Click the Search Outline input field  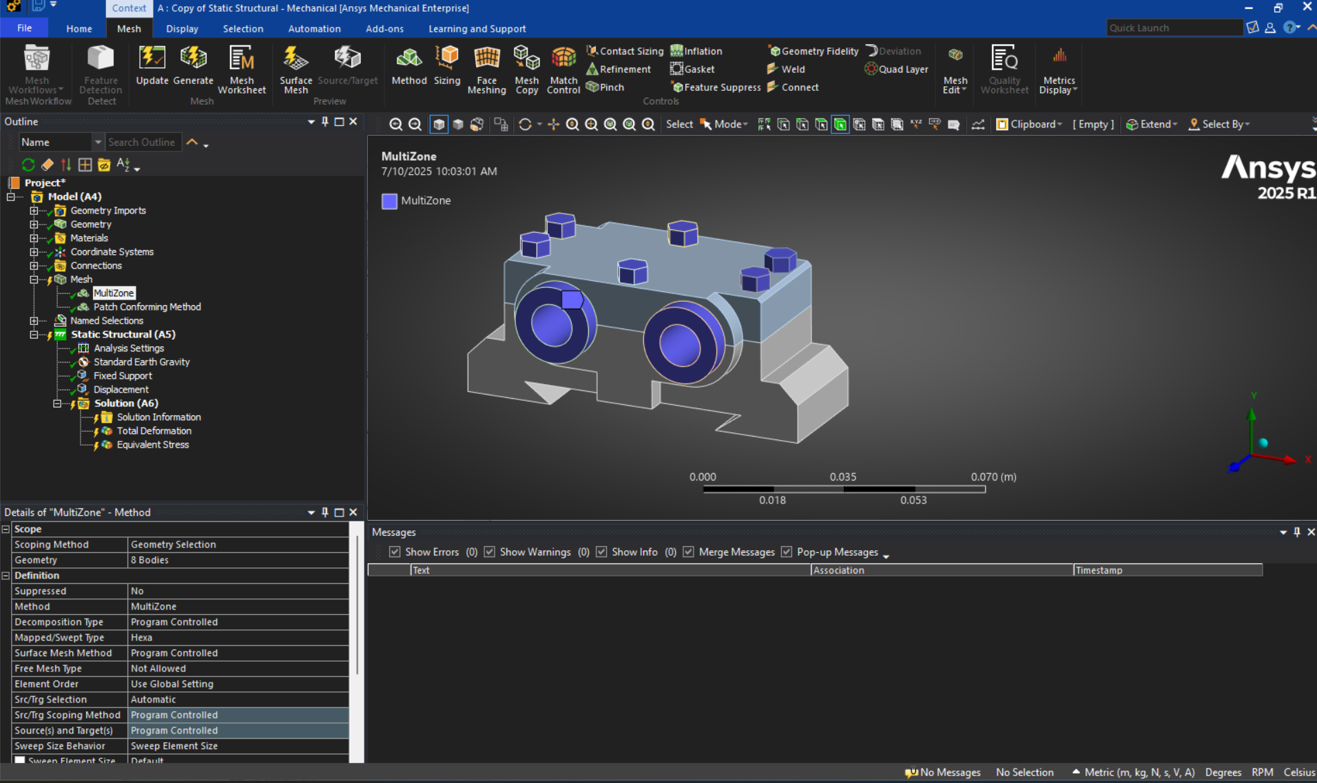click(143, 142)
